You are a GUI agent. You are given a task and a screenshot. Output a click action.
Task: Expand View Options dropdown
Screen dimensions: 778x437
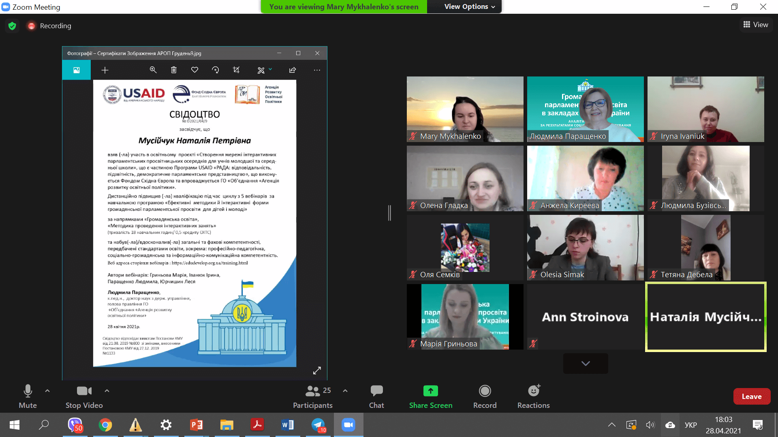[469, 6]
